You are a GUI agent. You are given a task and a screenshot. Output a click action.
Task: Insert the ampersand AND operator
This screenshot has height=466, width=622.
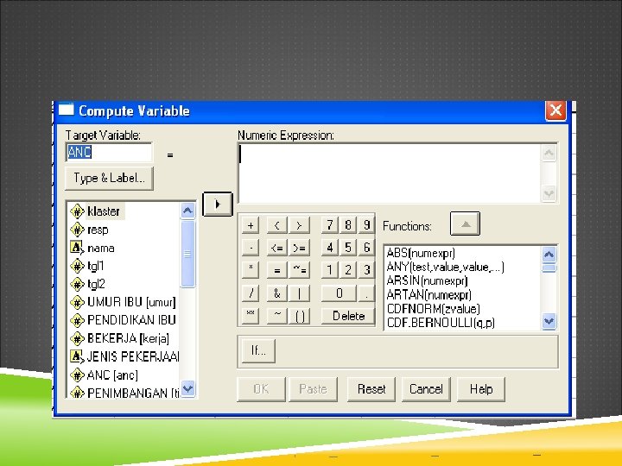[277, 293]
